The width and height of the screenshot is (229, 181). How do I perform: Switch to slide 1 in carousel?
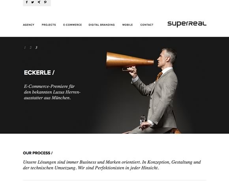[25, 48]
